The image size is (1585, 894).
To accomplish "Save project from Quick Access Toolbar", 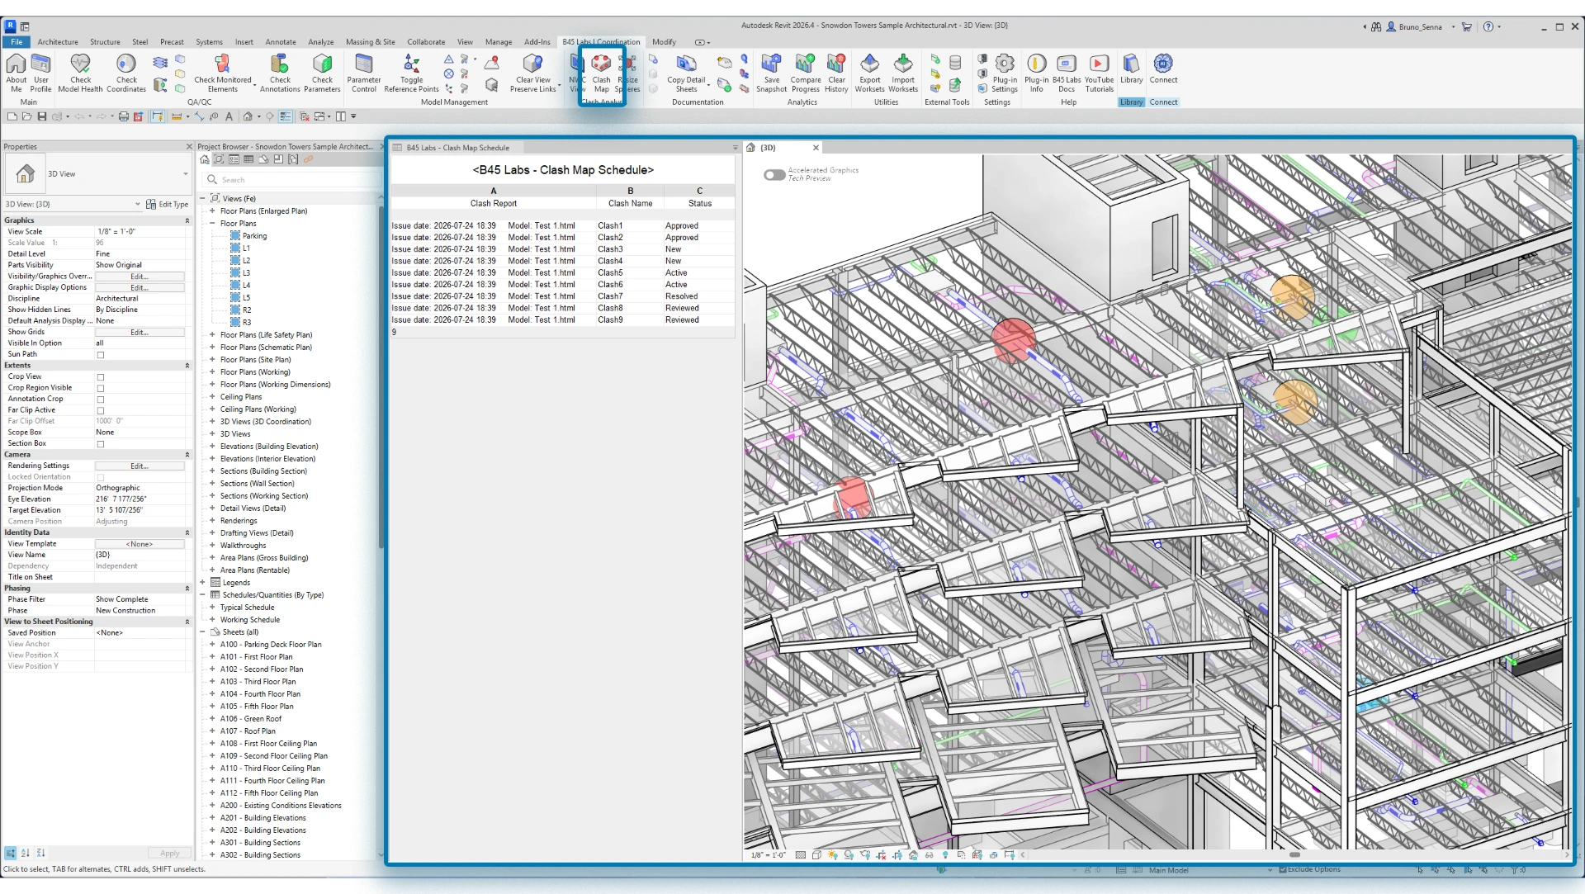I will (42, 116).
